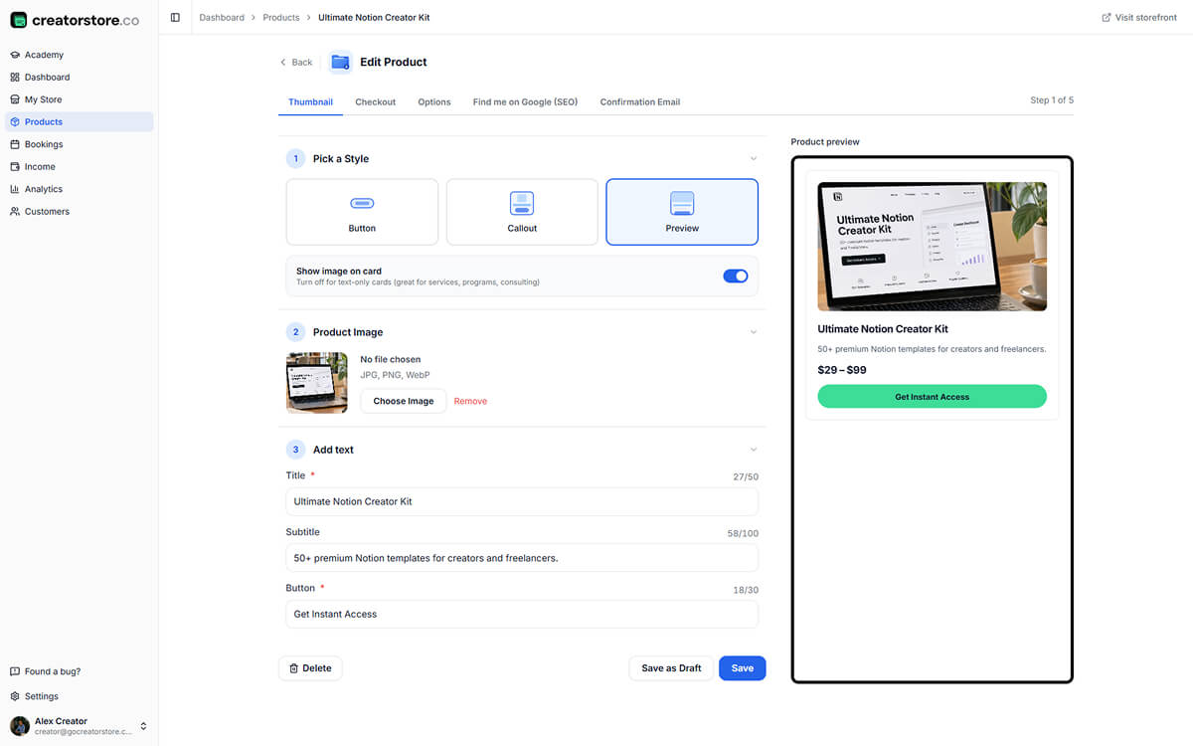Open Find me on Google (SEO) tab
Image resolution: width=1193 pixels, height=746 pixels.
point(525,101)
